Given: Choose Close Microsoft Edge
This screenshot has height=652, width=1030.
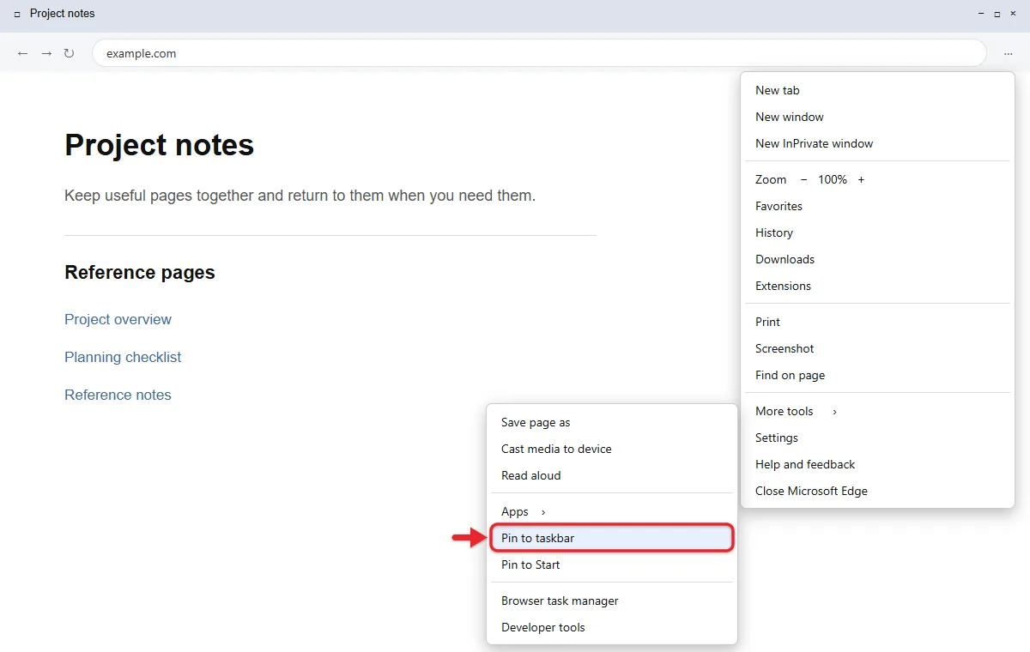Looking at the screenshot, I should pyautogui.click(x=877, y=491).
